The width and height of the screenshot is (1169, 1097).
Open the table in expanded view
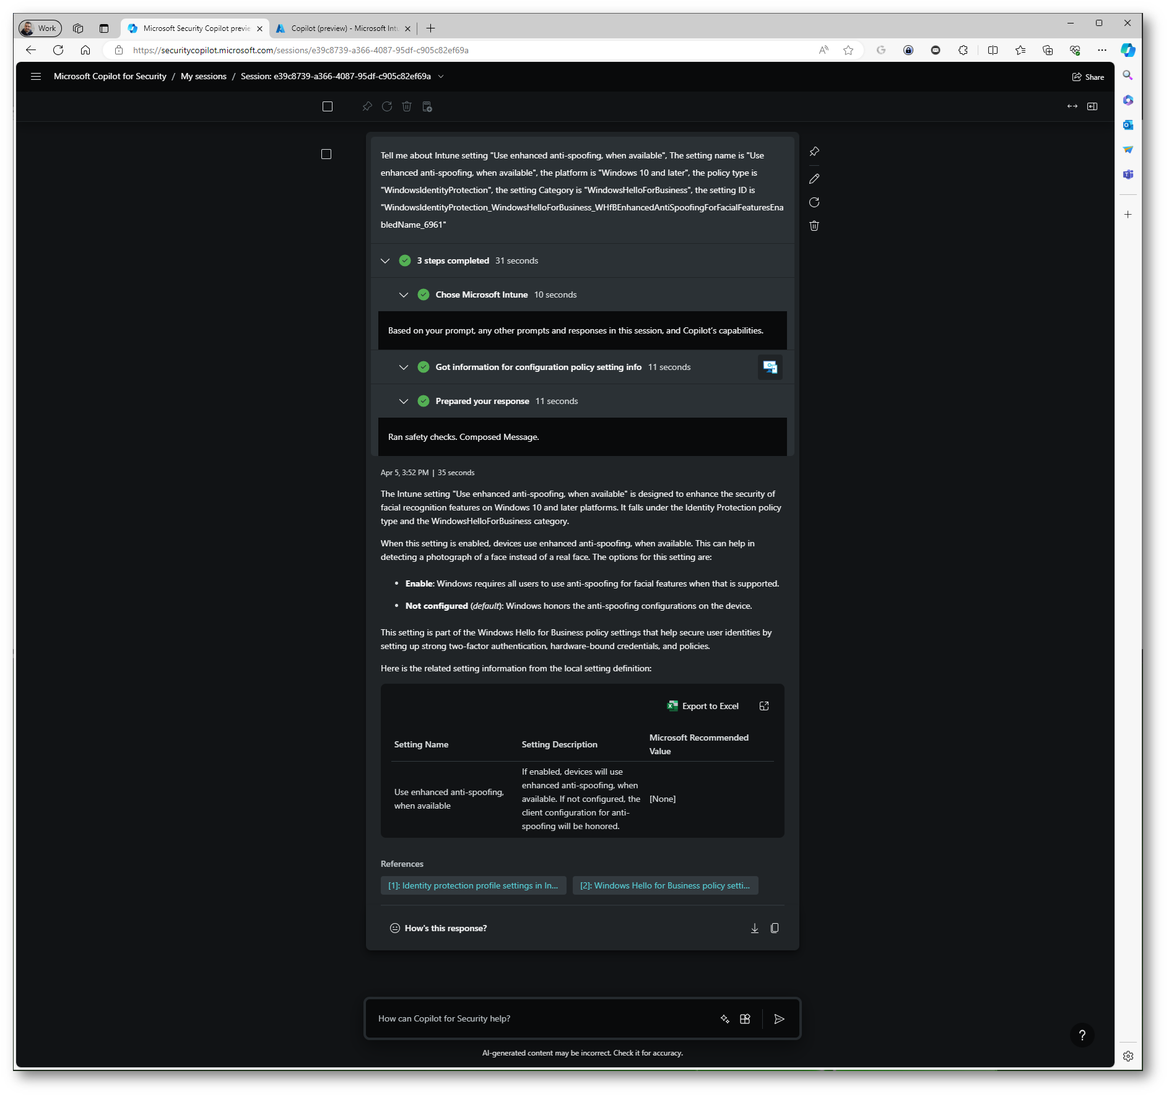(x=764, y=706)
